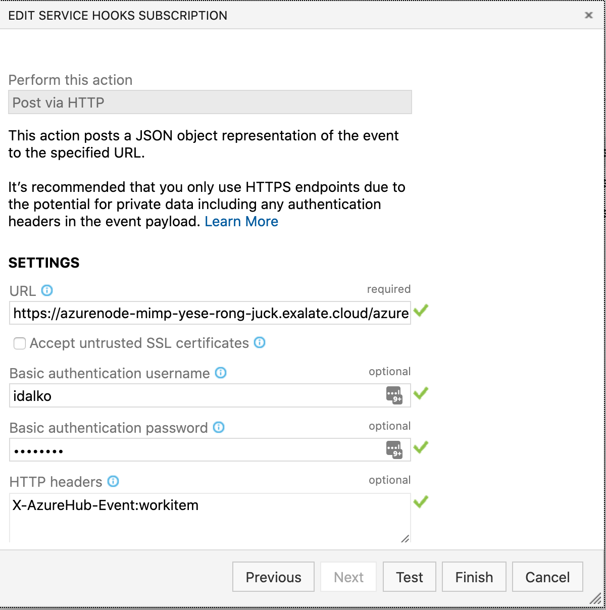The height and width of the screenshot is (610, 606).
Task: Click the Previous button
Action: pyautogui.click(x=273, y=577)
